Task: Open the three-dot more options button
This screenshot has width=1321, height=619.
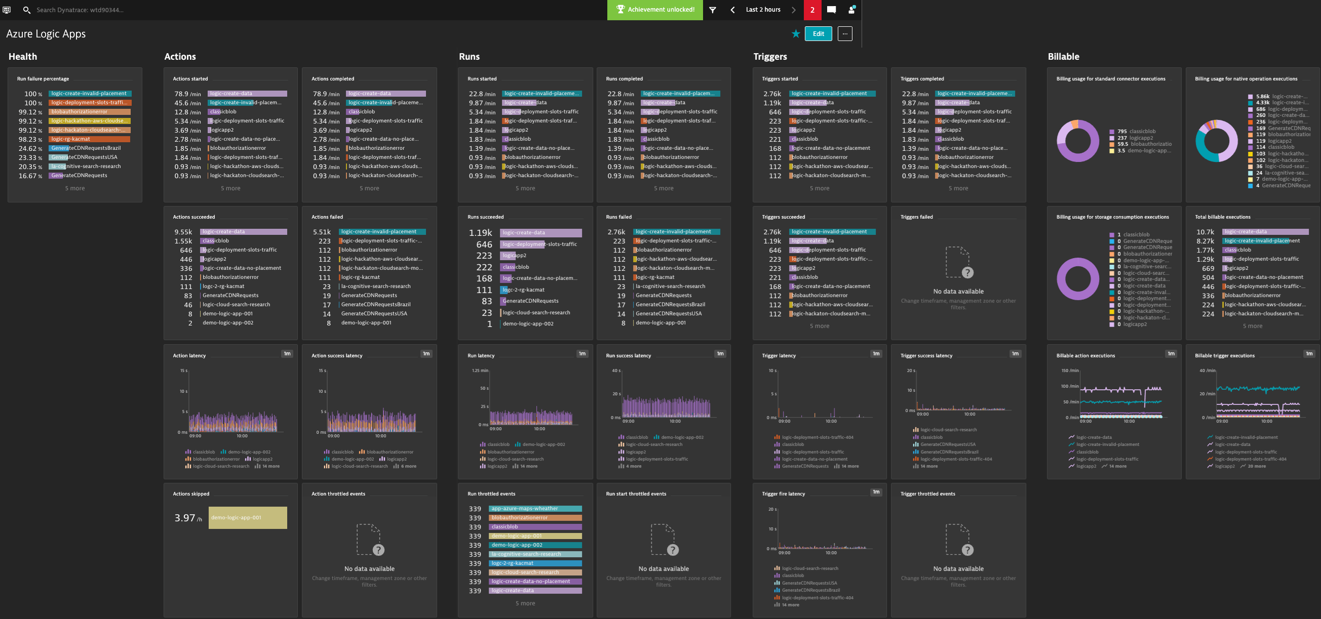Action: [844, 34]
